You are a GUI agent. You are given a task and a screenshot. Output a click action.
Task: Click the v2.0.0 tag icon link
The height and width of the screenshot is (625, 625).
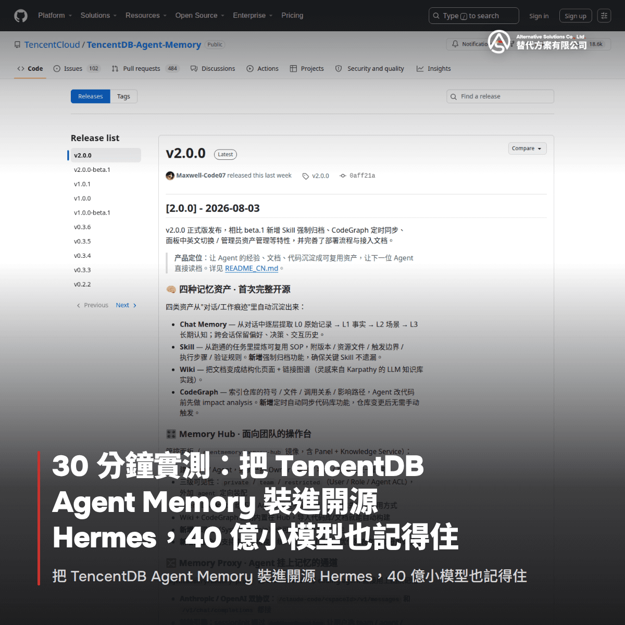[316, 176]
